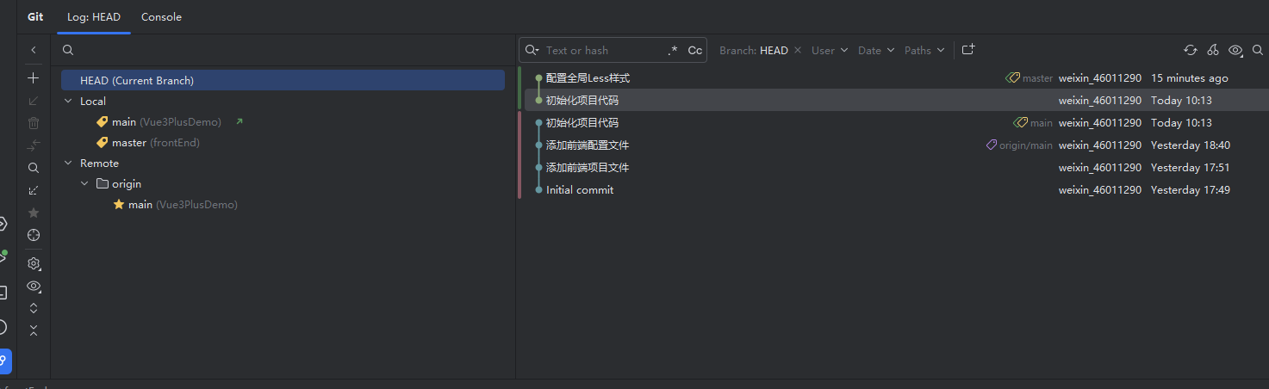Click the master branch label in the log
The height and width of the screenshot is (389, 1269).
(1030, 78)
